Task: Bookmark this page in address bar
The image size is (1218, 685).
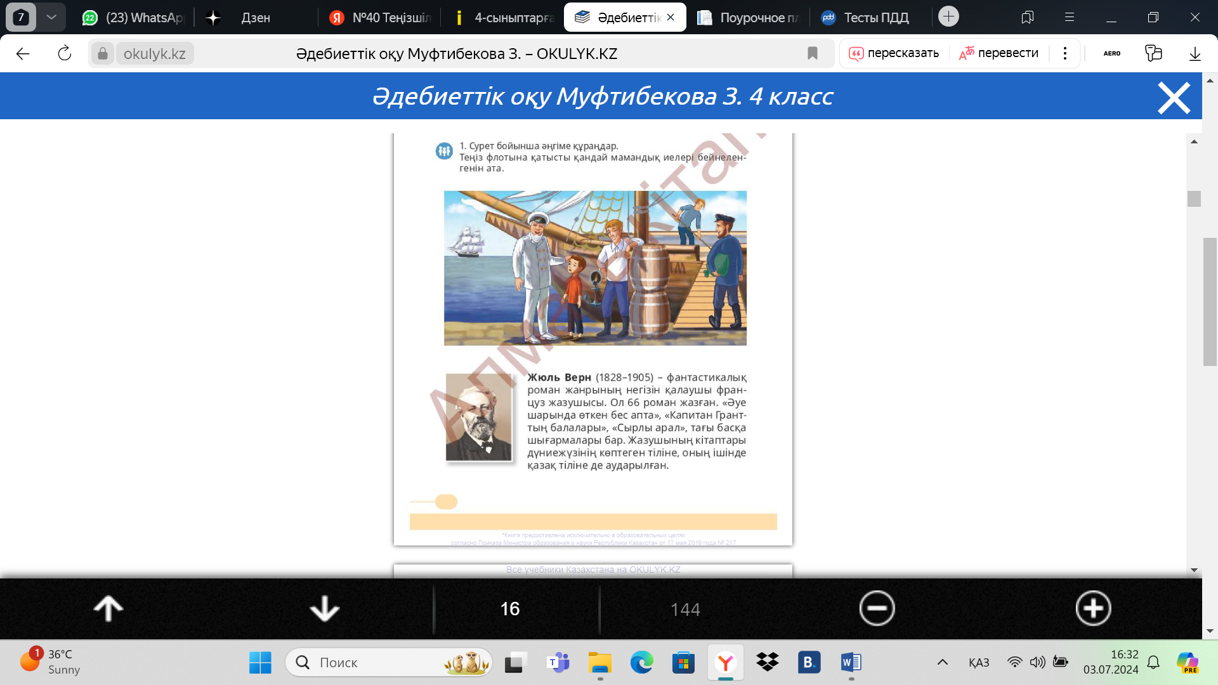Action: pos(812,53)
